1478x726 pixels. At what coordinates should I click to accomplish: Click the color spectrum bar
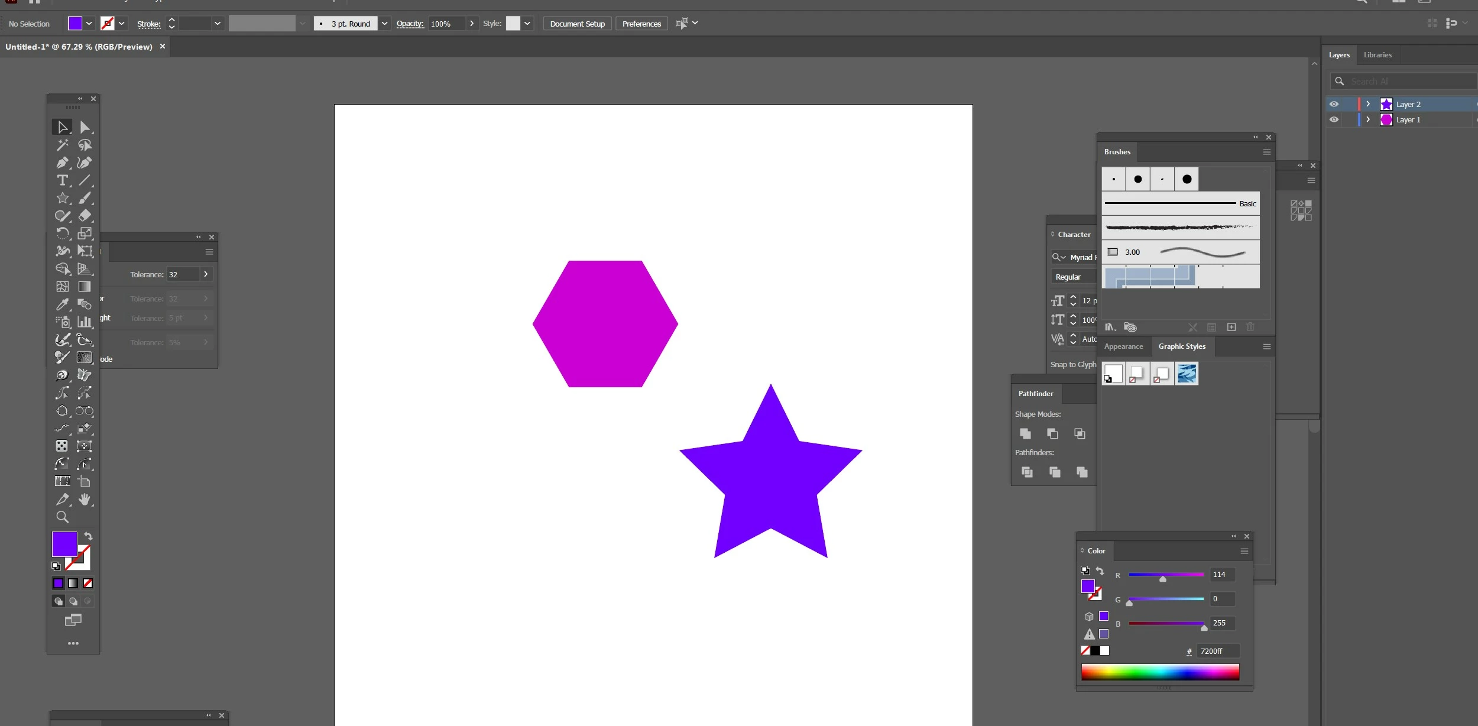click(1159, 672)
